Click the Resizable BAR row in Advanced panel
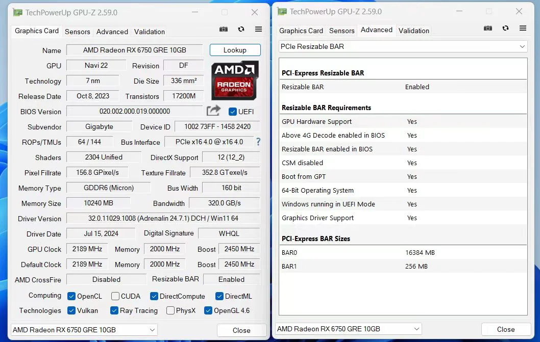The width and height of the screenshot is (540, 342). 403,87
